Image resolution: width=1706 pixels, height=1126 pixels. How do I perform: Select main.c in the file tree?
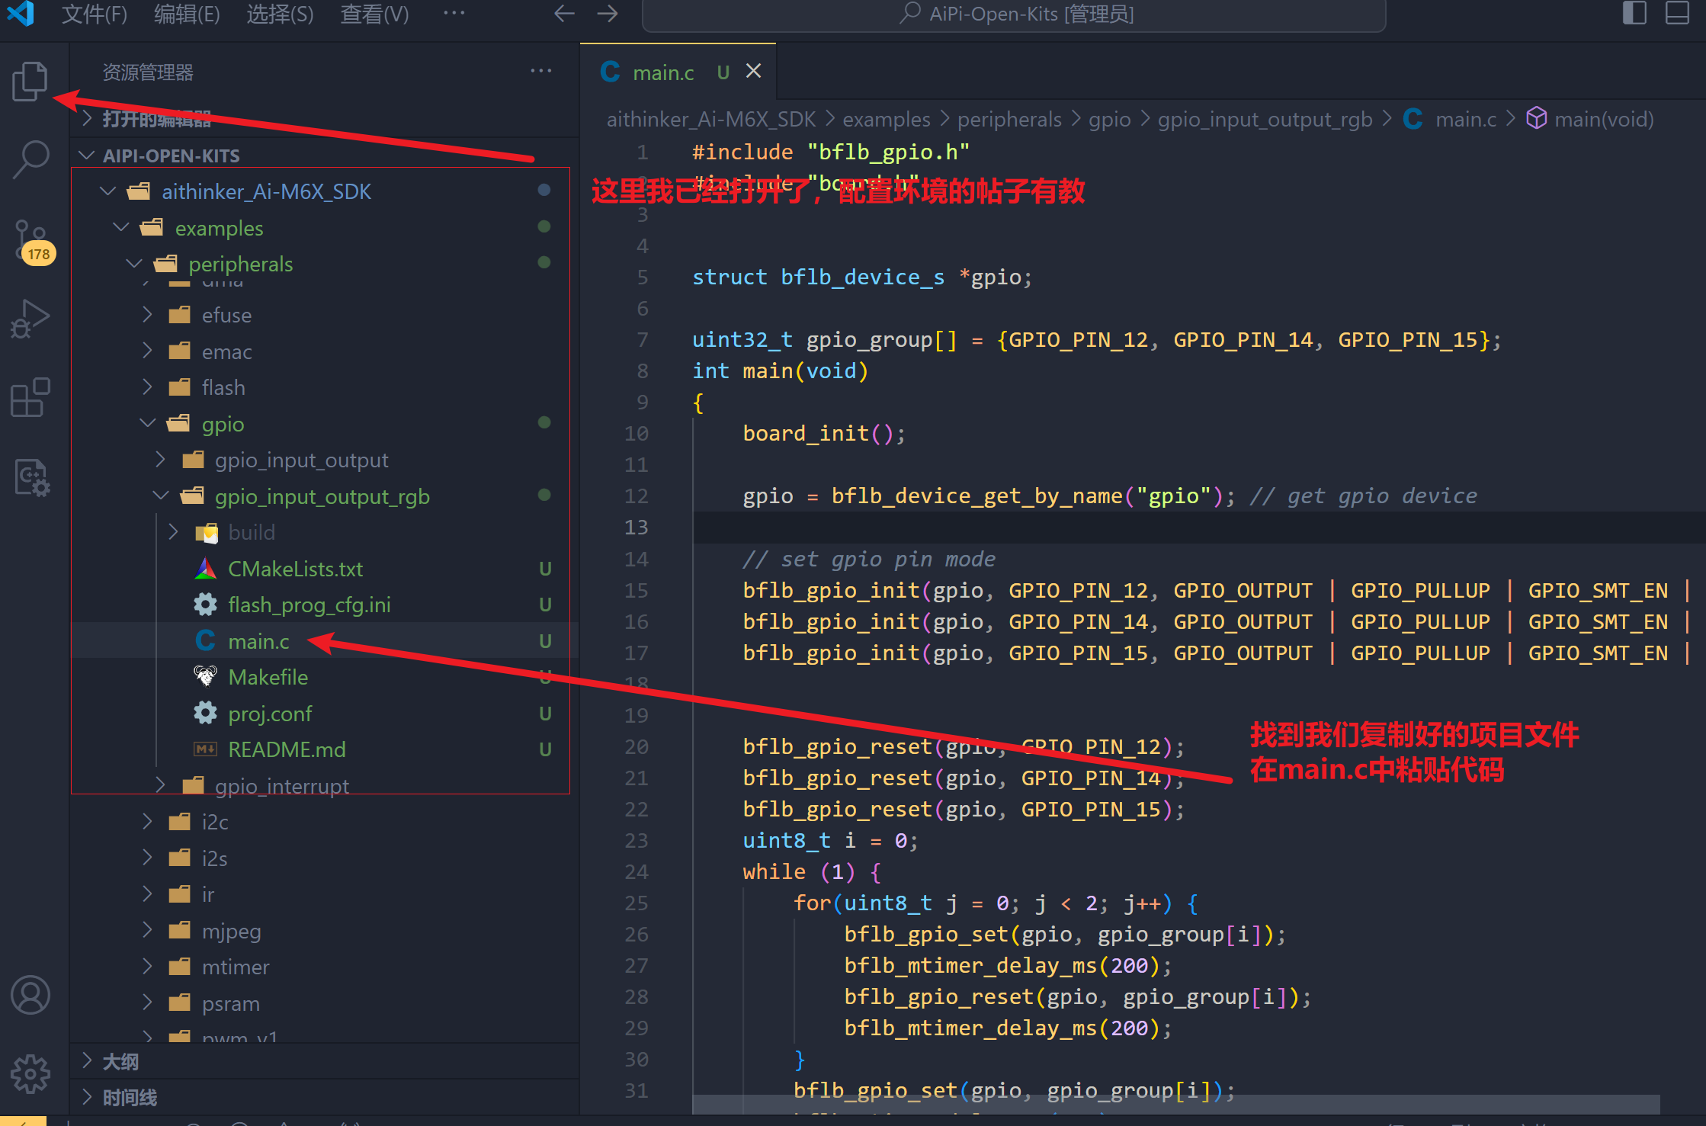pos(325,641)
